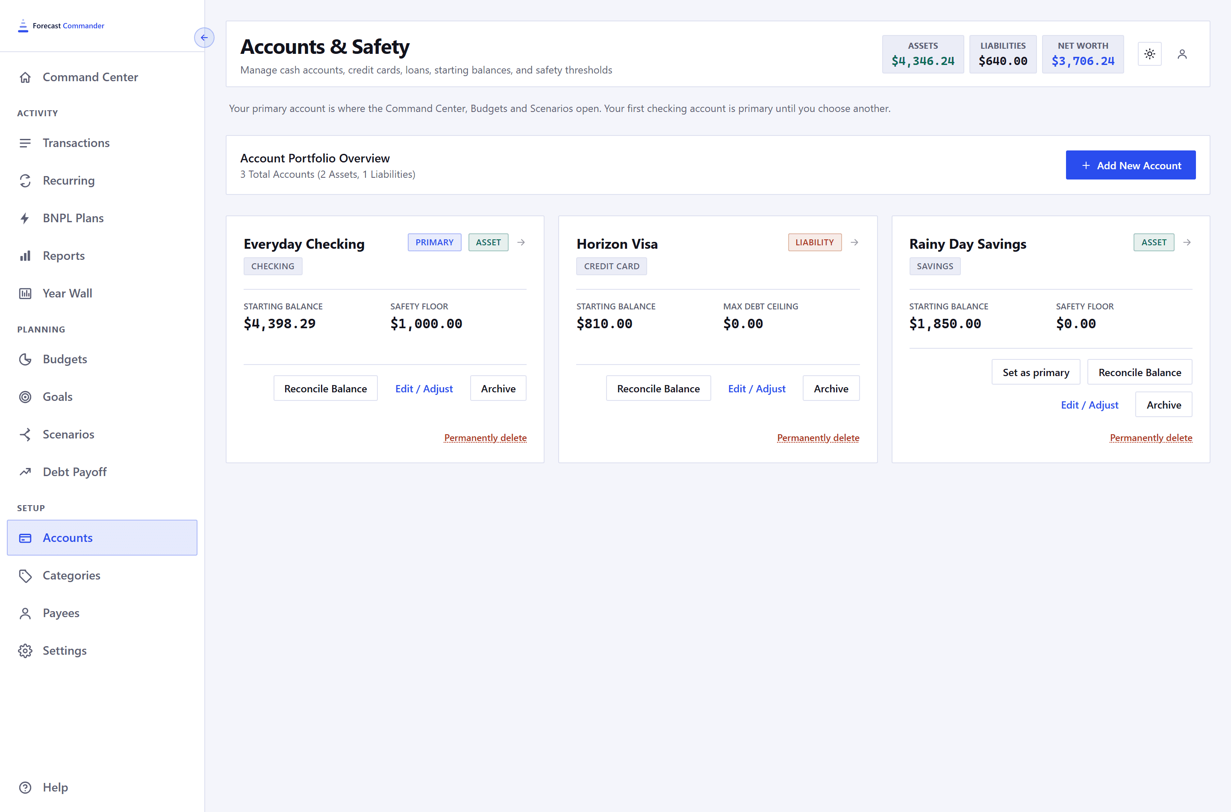Open the Transactions page

click(x=102, y=143)
